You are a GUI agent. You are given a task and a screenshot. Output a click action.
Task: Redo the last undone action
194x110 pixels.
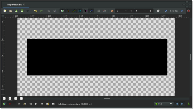(41, 11)
